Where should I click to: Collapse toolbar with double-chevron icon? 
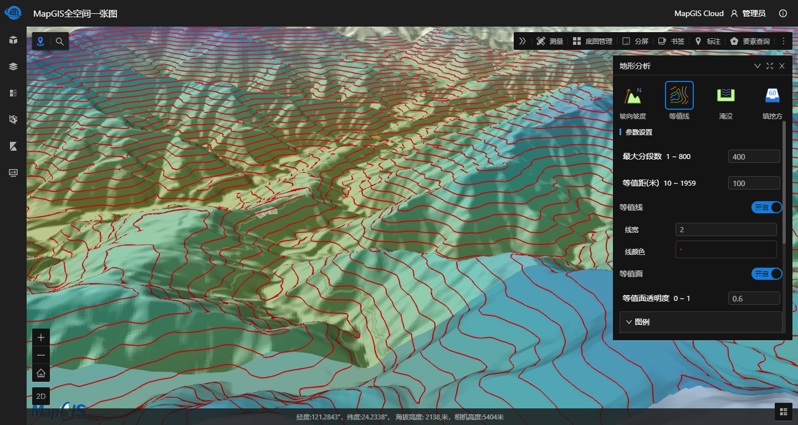(x=522, y=41)
